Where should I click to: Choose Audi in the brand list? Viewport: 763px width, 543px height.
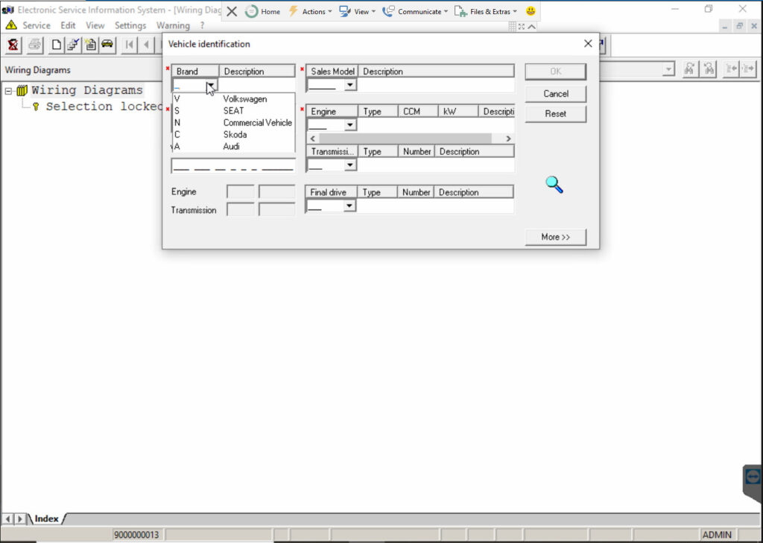pyautogui.click(x=233, y=147)
